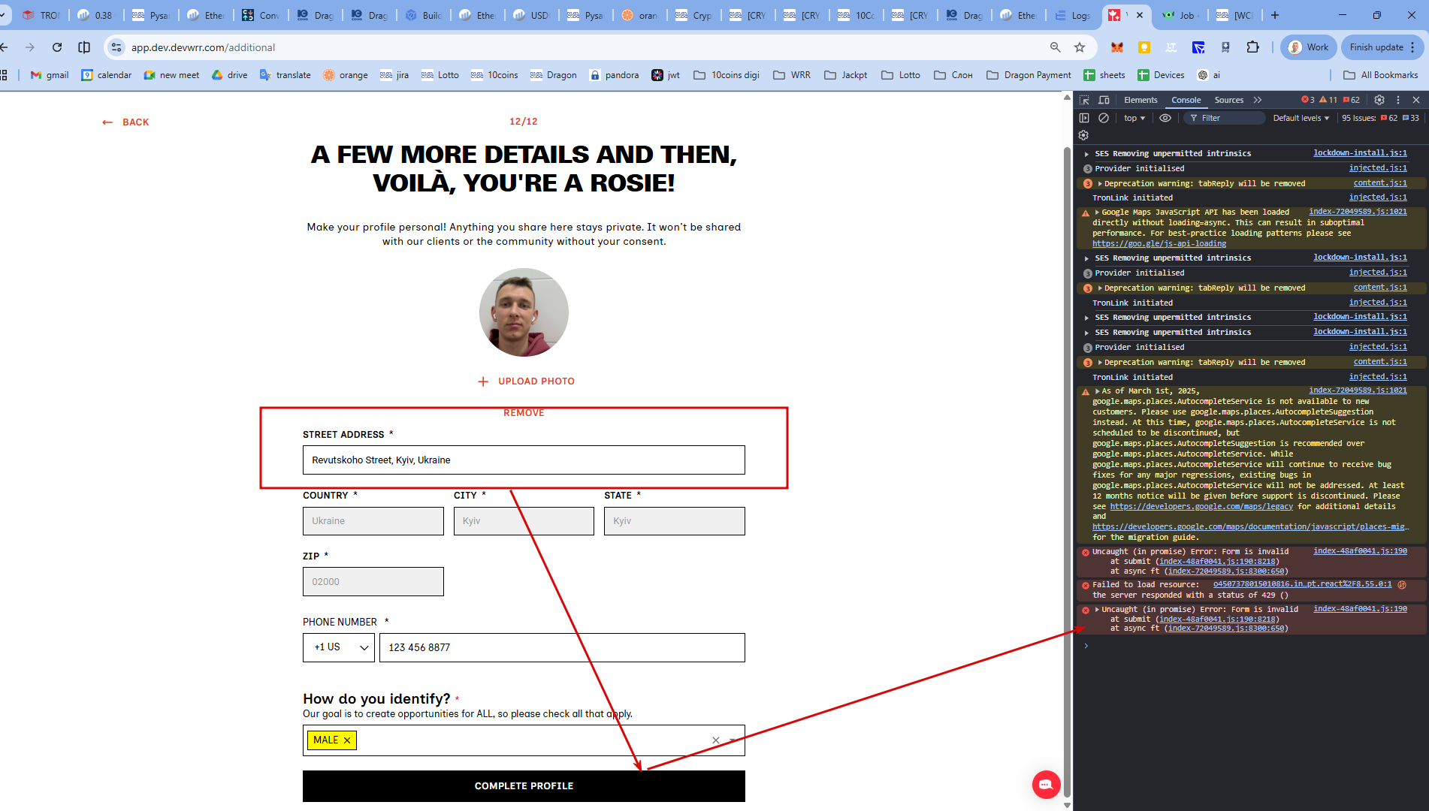This screenshot has height=811, width=1429.
Task: Click the 3 errors counter badge
Action: point(1308,100)
